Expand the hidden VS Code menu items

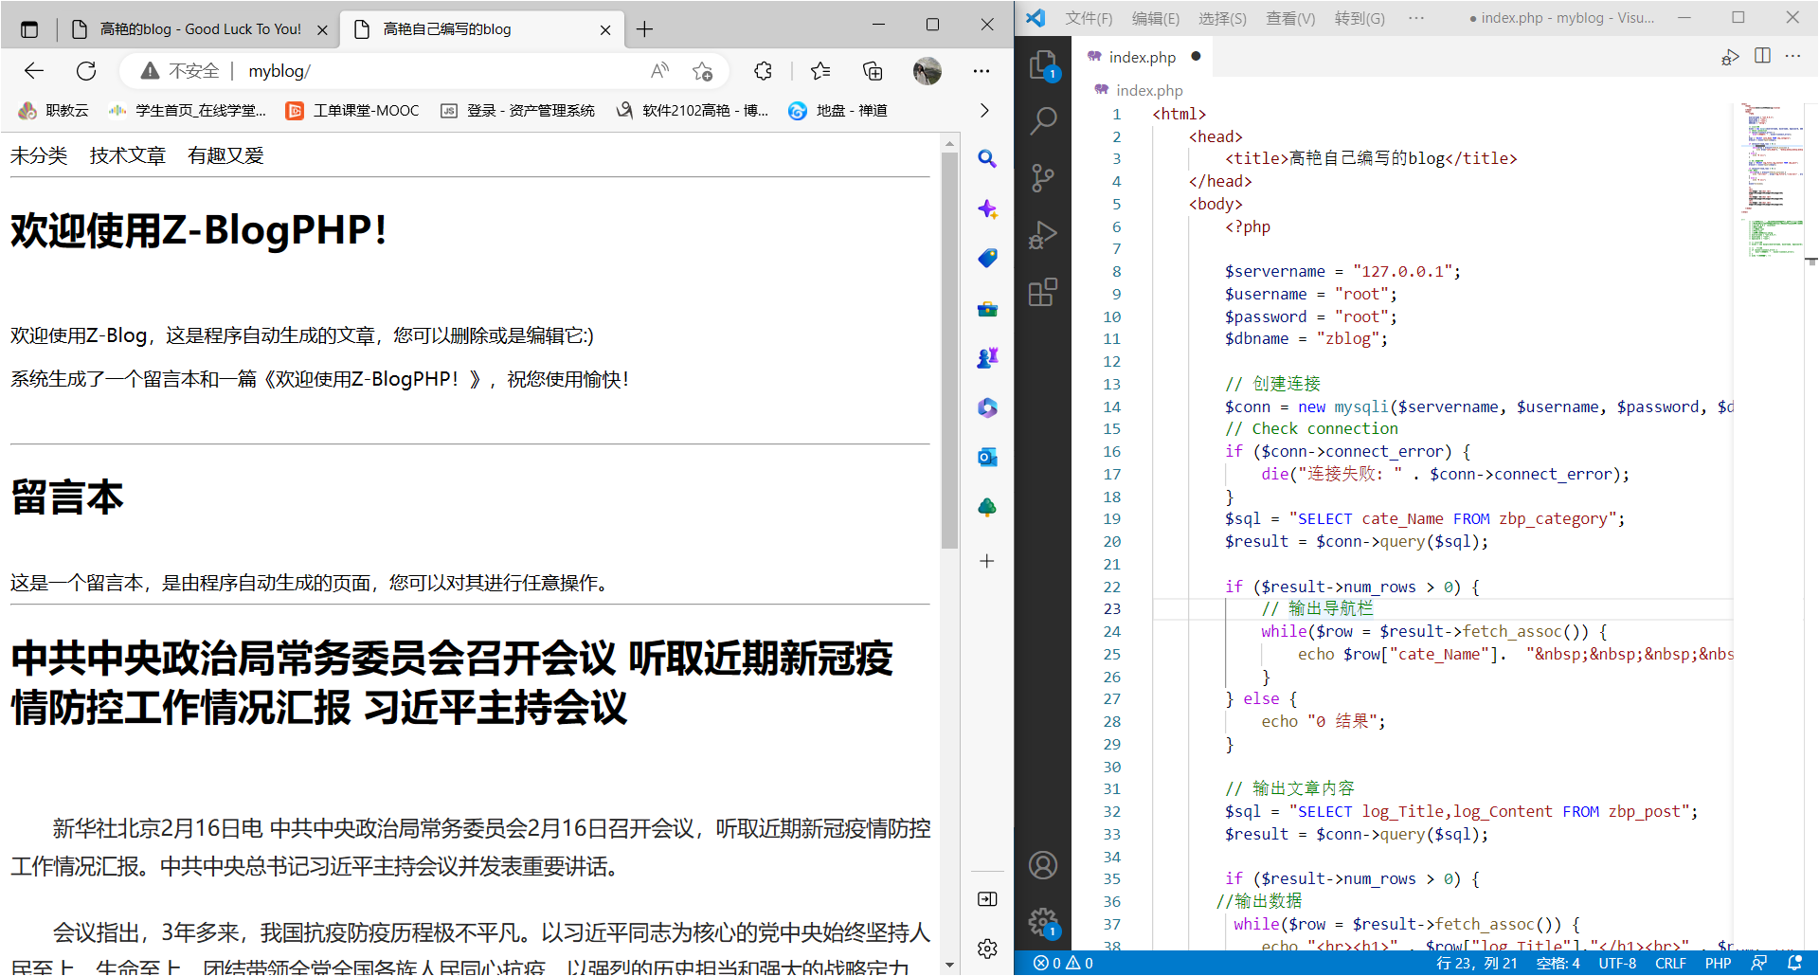(x=1416, y=18)
